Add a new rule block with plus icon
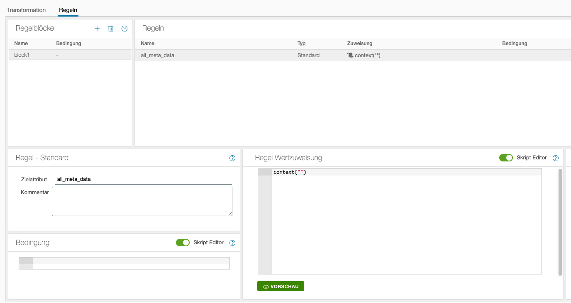 click(97, 29)
